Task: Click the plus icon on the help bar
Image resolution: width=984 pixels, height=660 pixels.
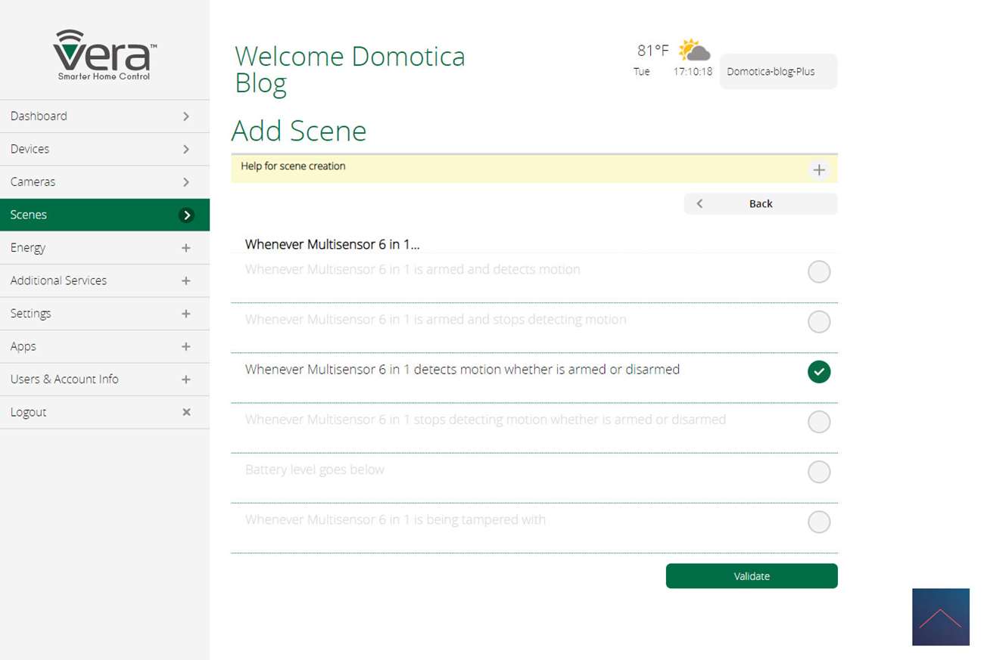Action: 818,170
